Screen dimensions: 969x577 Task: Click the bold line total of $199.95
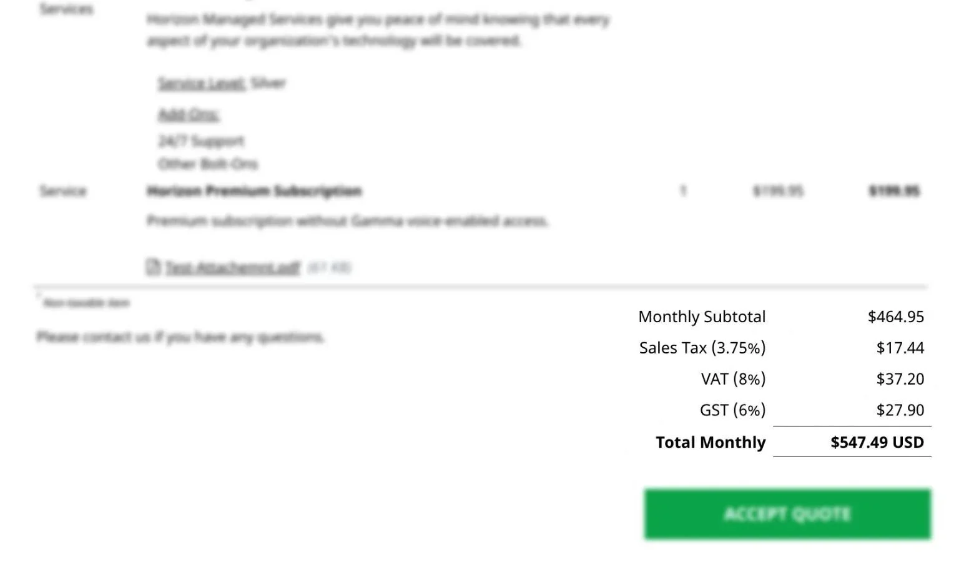point(894,191)
